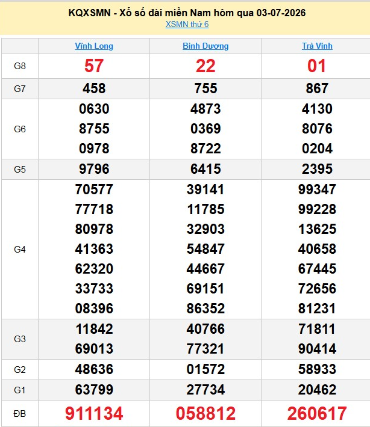This screenshot has width=370, height=427.
Task: Select G4 number 32903
Action: pyautogui.click(x=205, y=229)
